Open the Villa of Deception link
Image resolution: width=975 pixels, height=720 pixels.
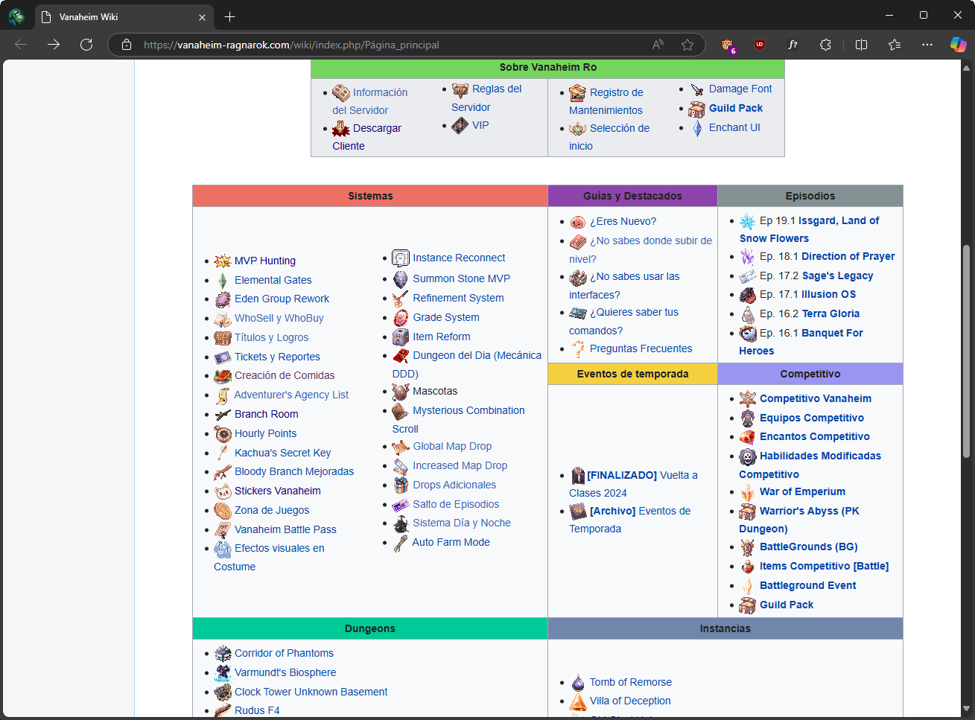coord(630,701)
